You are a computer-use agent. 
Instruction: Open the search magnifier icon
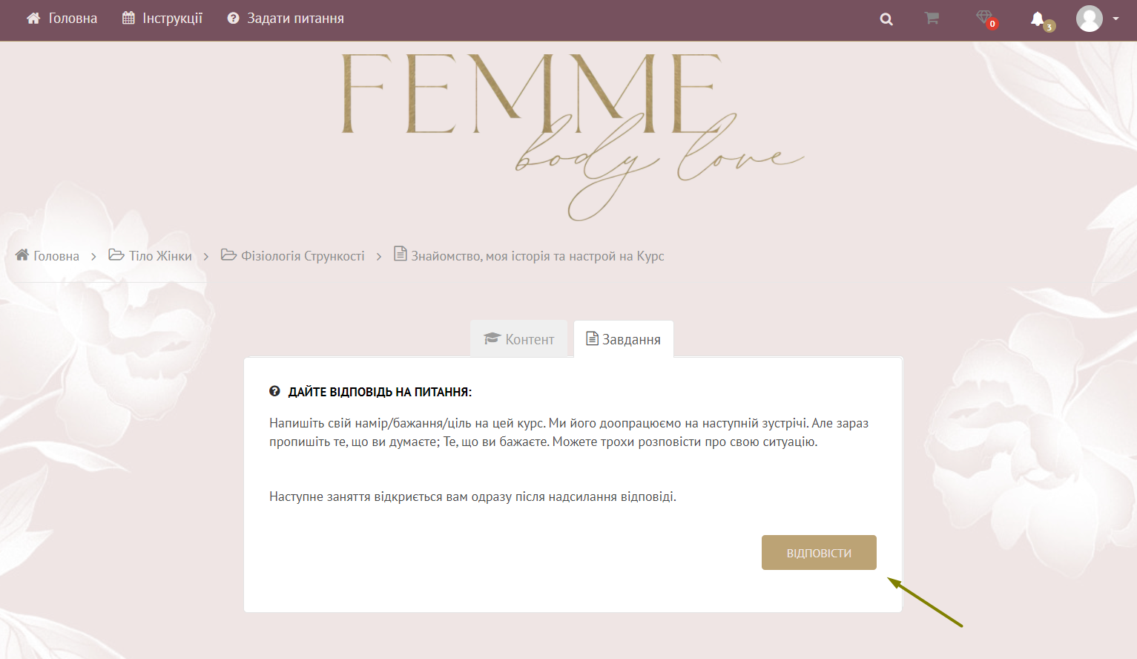[886, 19]
